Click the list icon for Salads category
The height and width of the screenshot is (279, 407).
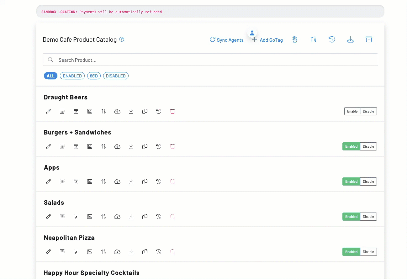click(x=62, y=217)
